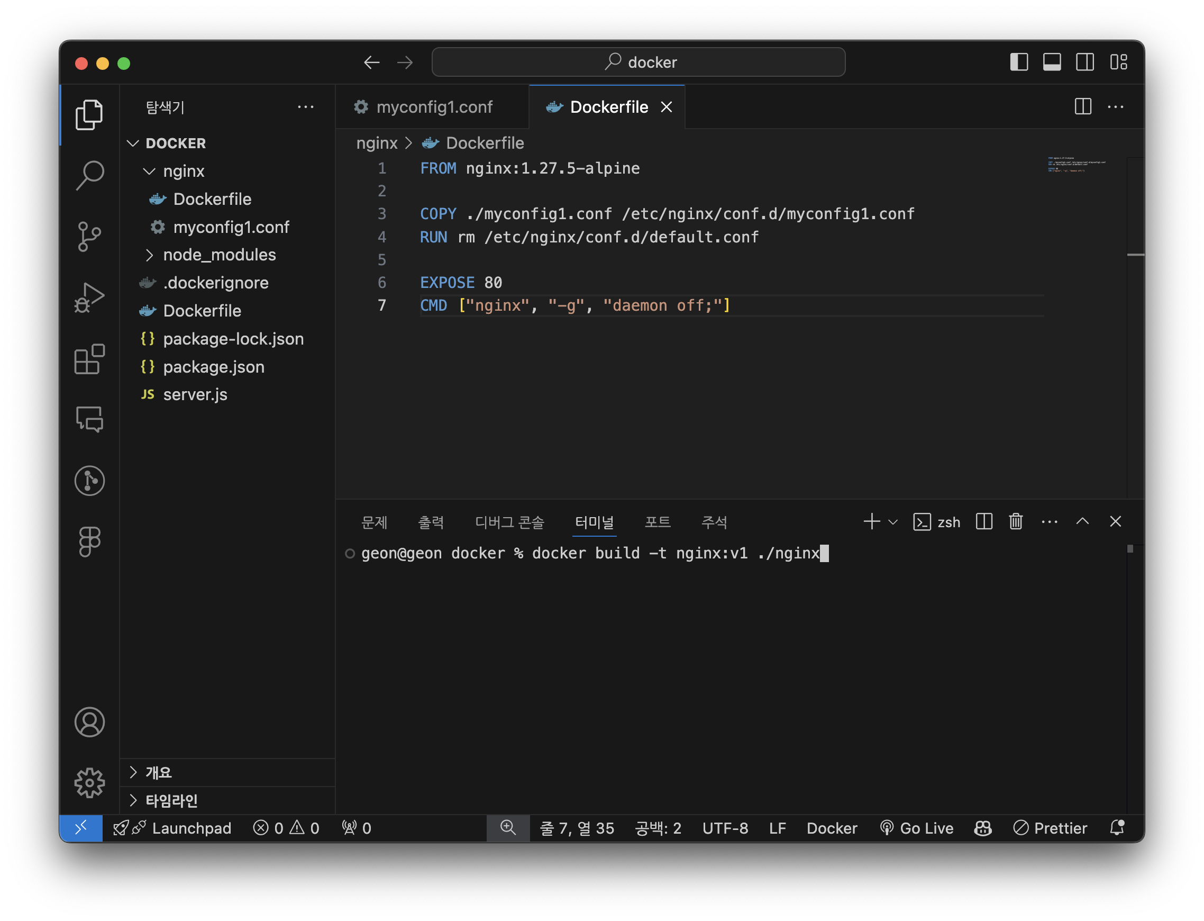1204x921 pixels.
Task: Toggle secondary sidebar visibility
Action: coord(1084,62)
